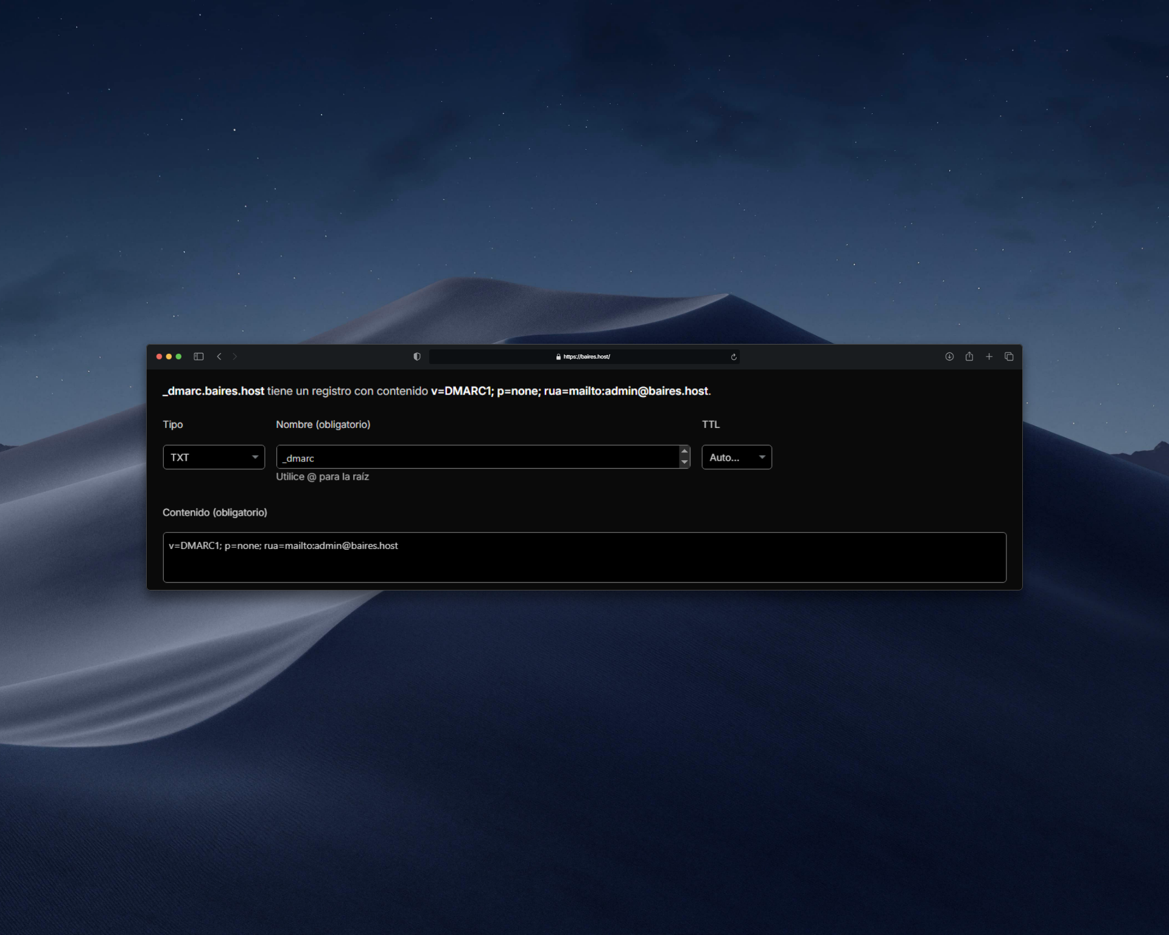Show the tab overview
Image resolution: width=1169 pixels, height=935 pixels.
[x=1009, y=357]
